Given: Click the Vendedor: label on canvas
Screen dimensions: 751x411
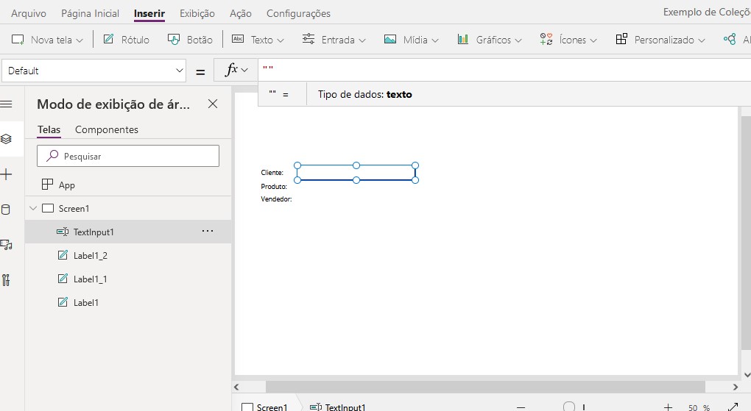Looking at the screenshot, I should click(x=276, y=199).
